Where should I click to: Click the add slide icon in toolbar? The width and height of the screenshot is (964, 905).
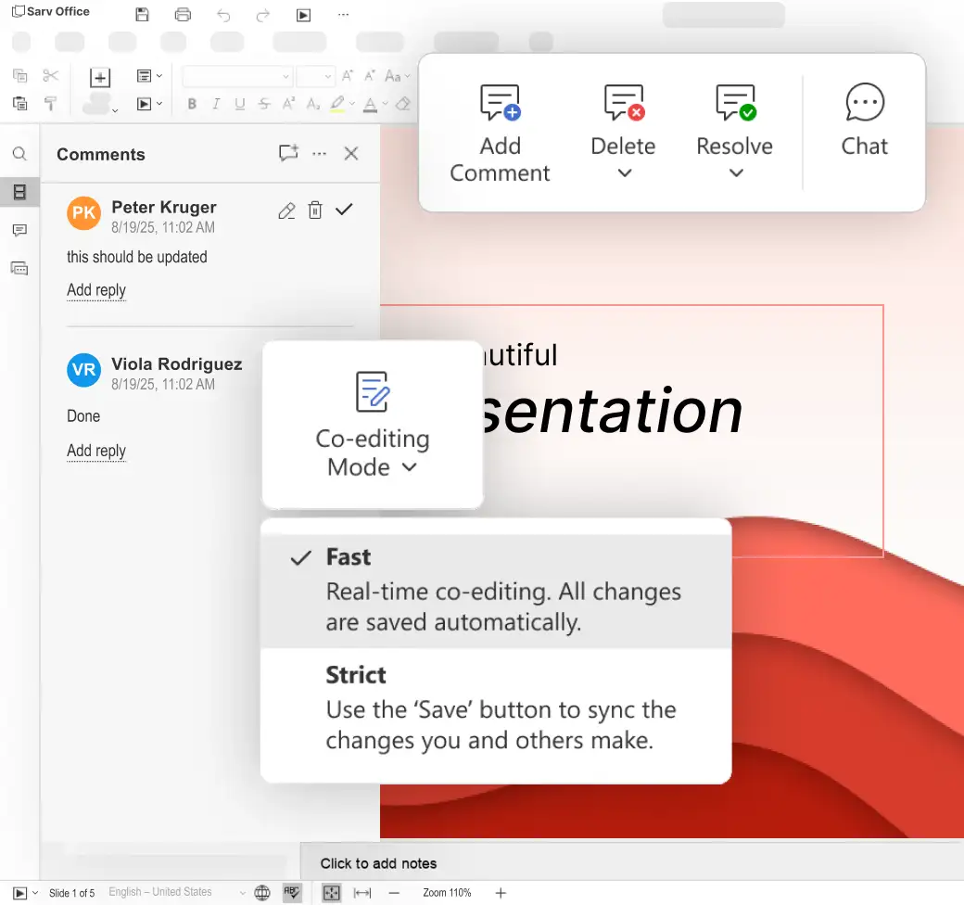100,77
